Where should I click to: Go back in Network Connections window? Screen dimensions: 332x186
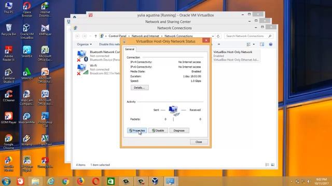point(77,36)
